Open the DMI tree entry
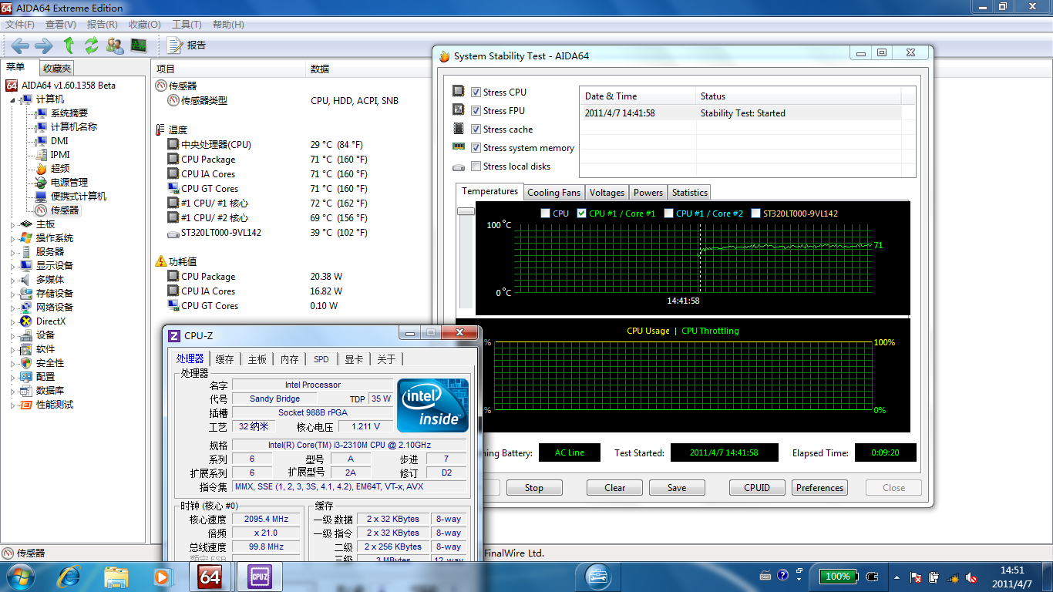This screenshot has height=592, width=1053. pos(59,141)
